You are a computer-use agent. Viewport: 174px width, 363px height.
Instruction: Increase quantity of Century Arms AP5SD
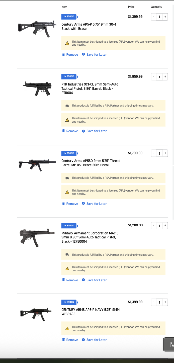coord(165,153)
